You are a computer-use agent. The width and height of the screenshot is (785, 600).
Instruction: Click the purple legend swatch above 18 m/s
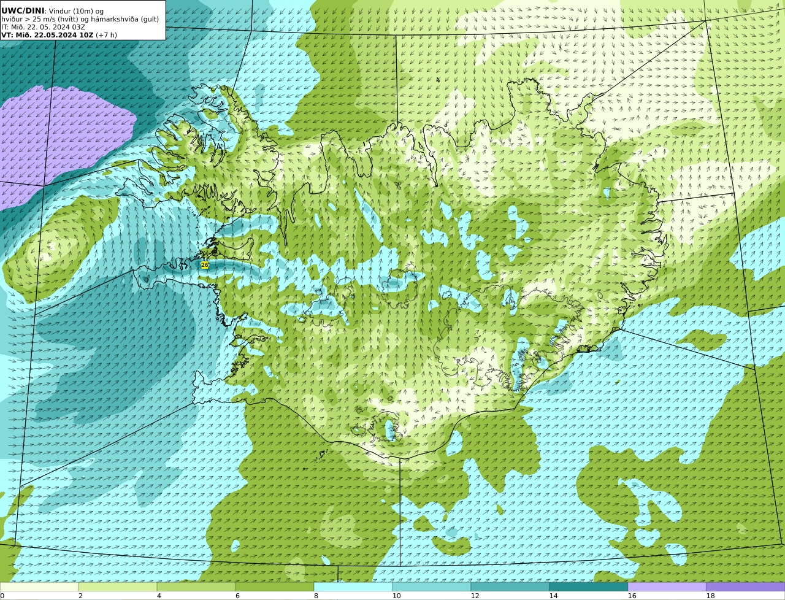click(x=746, y=587)
